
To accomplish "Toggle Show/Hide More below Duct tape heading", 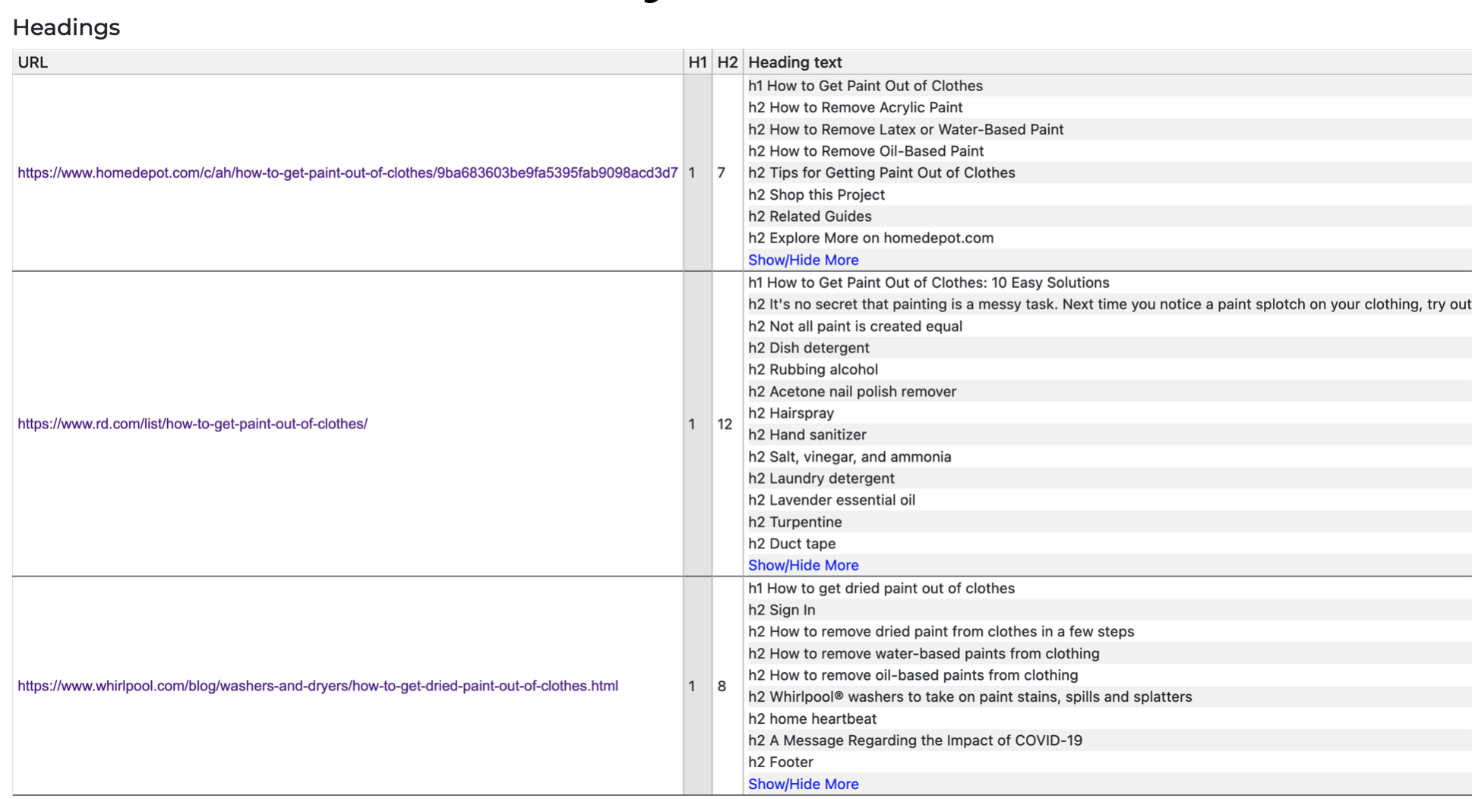I will pos(803,565).
